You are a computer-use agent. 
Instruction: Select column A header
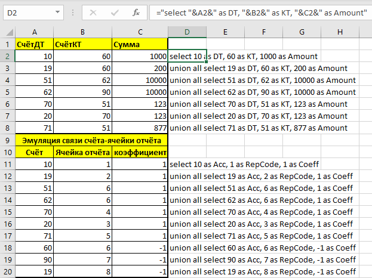tap(34, 31)
